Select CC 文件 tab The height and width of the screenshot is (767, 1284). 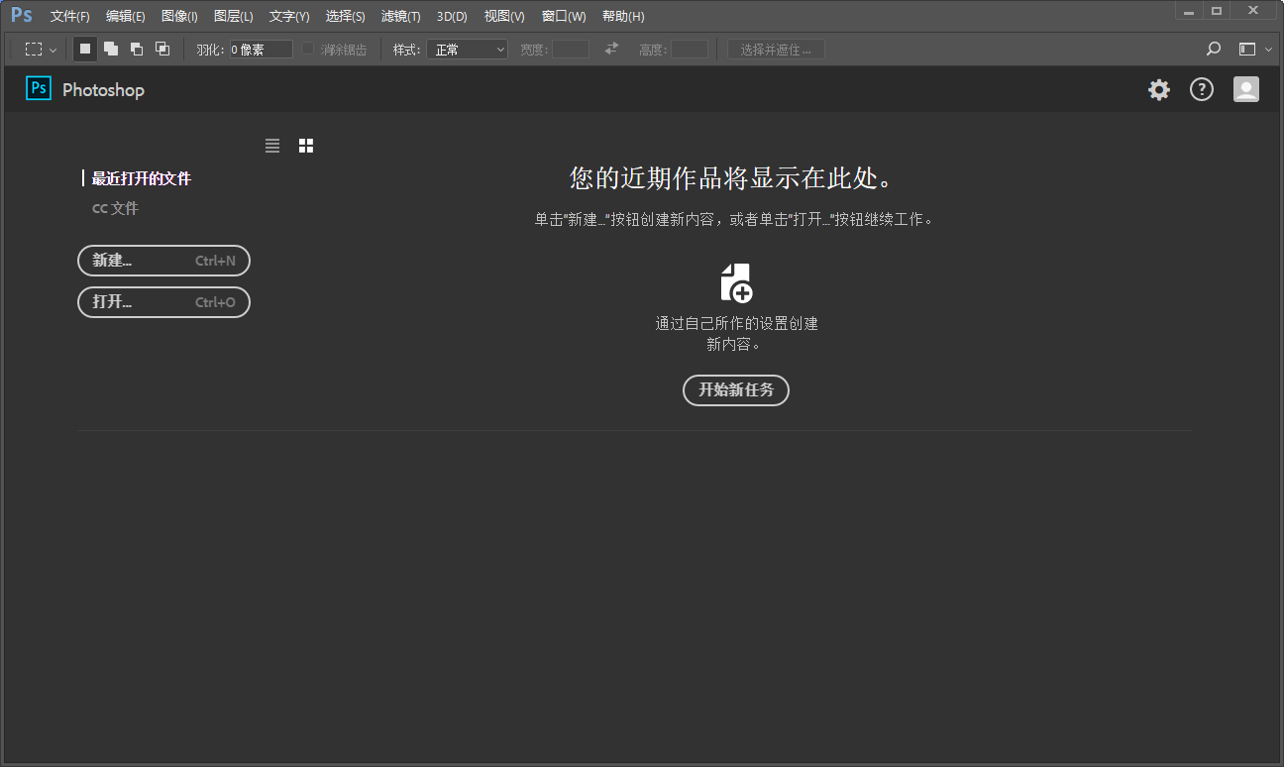click(115, 208)
